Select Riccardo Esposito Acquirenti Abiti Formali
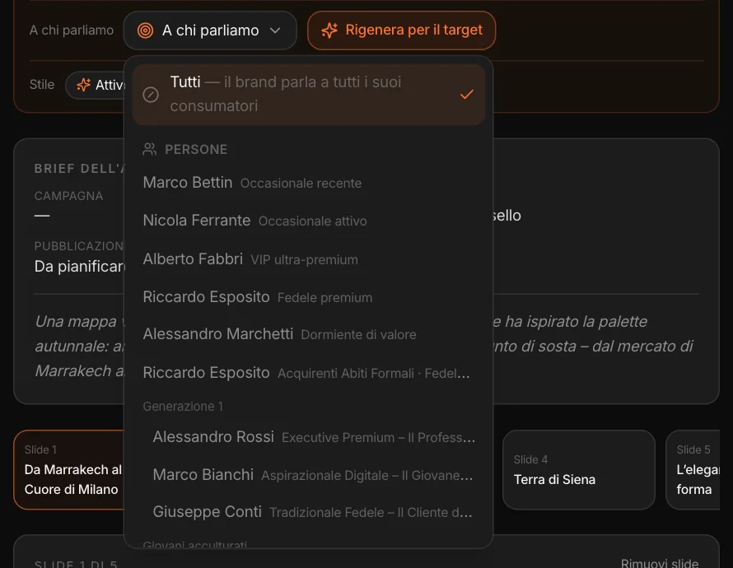This screenshot has height=568, width=733. coord(309,373)
